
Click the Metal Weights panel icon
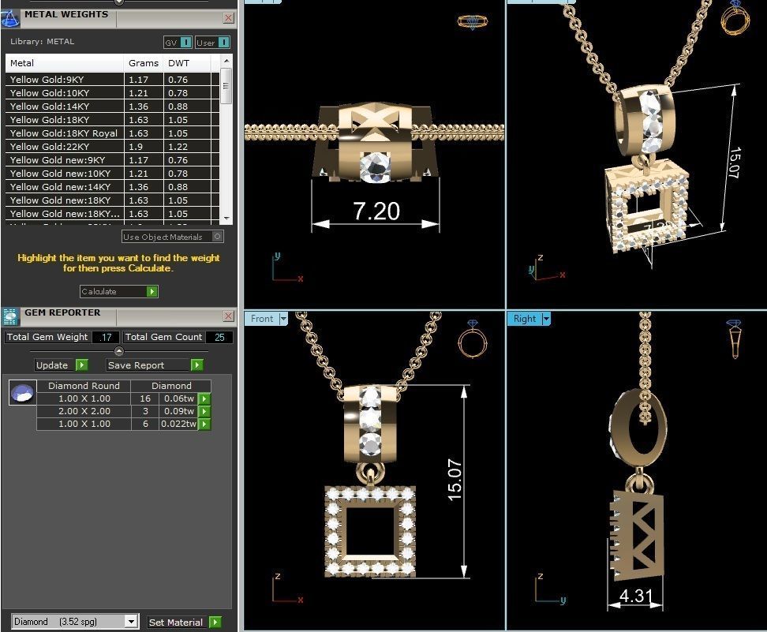tap(9, 18)
